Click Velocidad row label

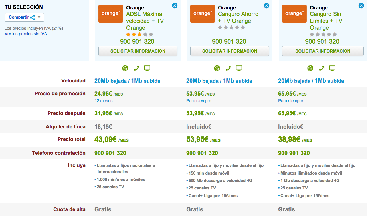pyautogui.click(x=73, y=81)
